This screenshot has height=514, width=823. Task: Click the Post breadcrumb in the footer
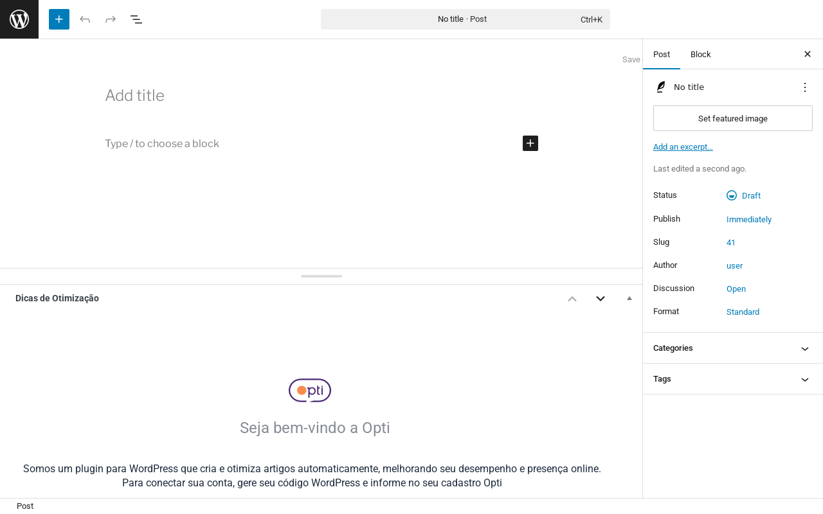coord(25,506)
